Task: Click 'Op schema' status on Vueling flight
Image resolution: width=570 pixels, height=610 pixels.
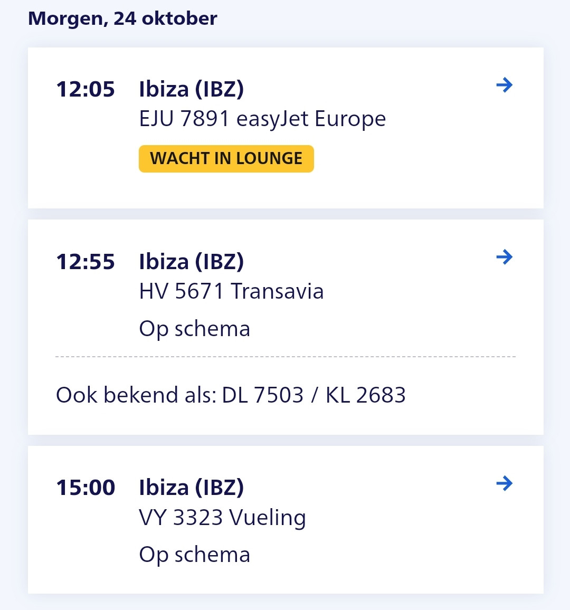Action: tap(194, 555)
